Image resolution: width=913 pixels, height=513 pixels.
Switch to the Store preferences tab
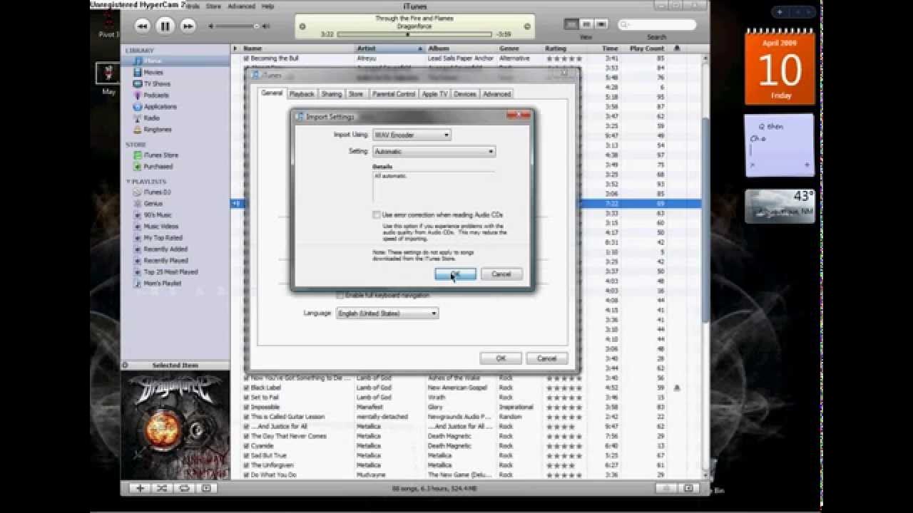pyautogui.click(x=356, y=94)
